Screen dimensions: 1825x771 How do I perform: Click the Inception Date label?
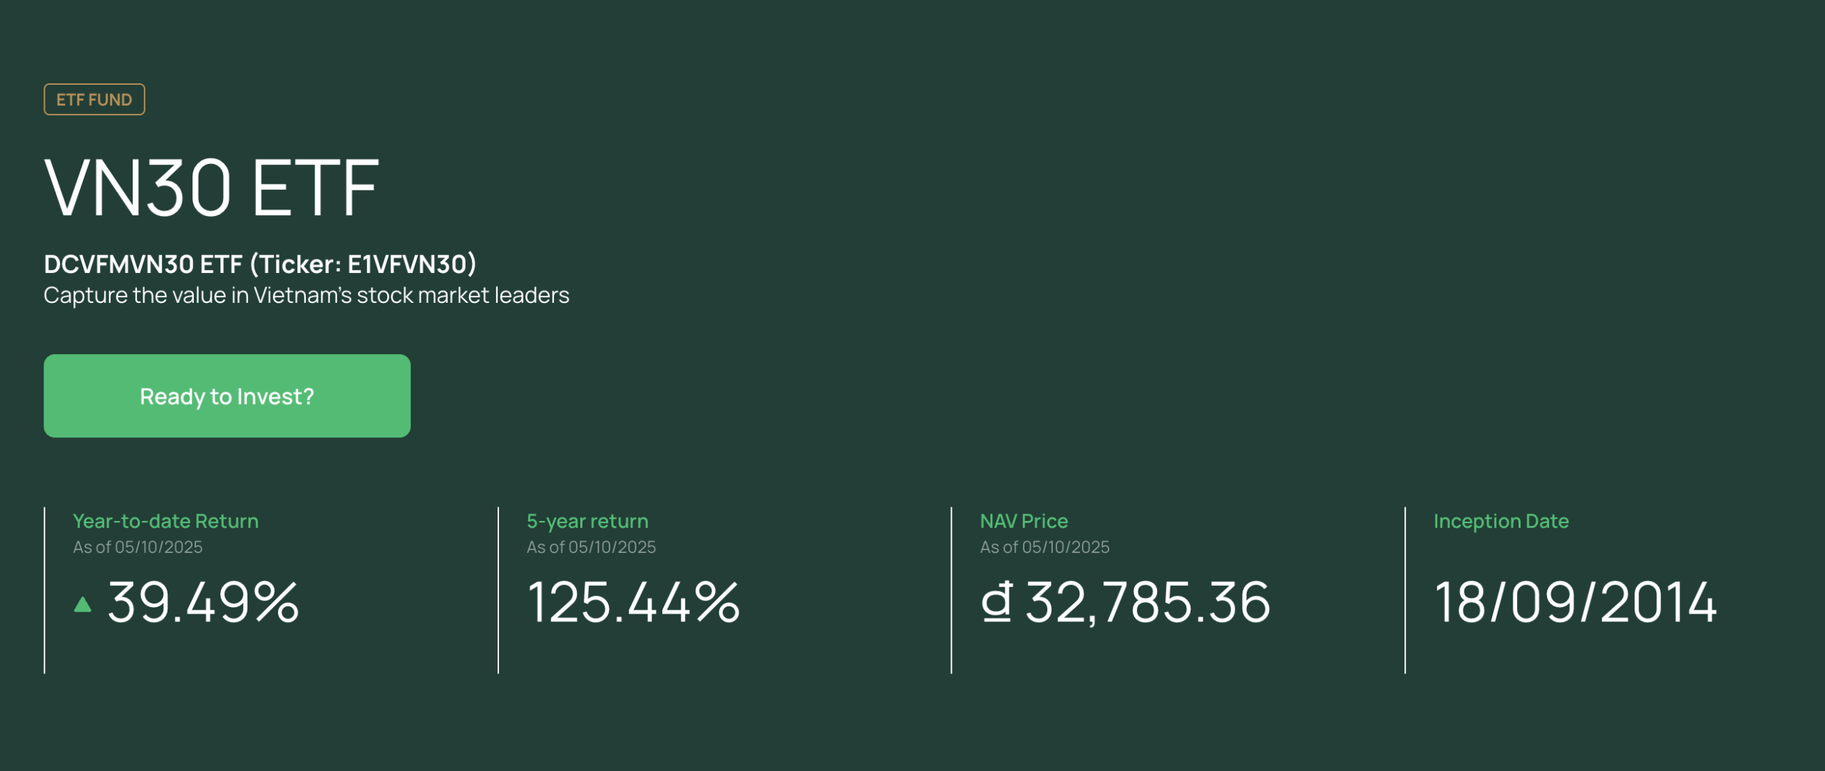(1501, 521)
